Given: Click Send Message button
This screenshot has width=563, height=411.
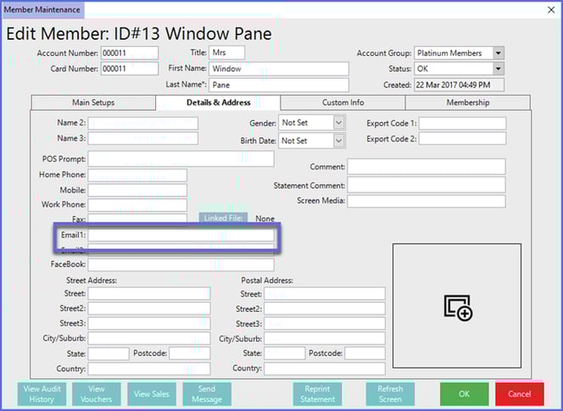Looking at the screenshot, I should coord(206,394).
